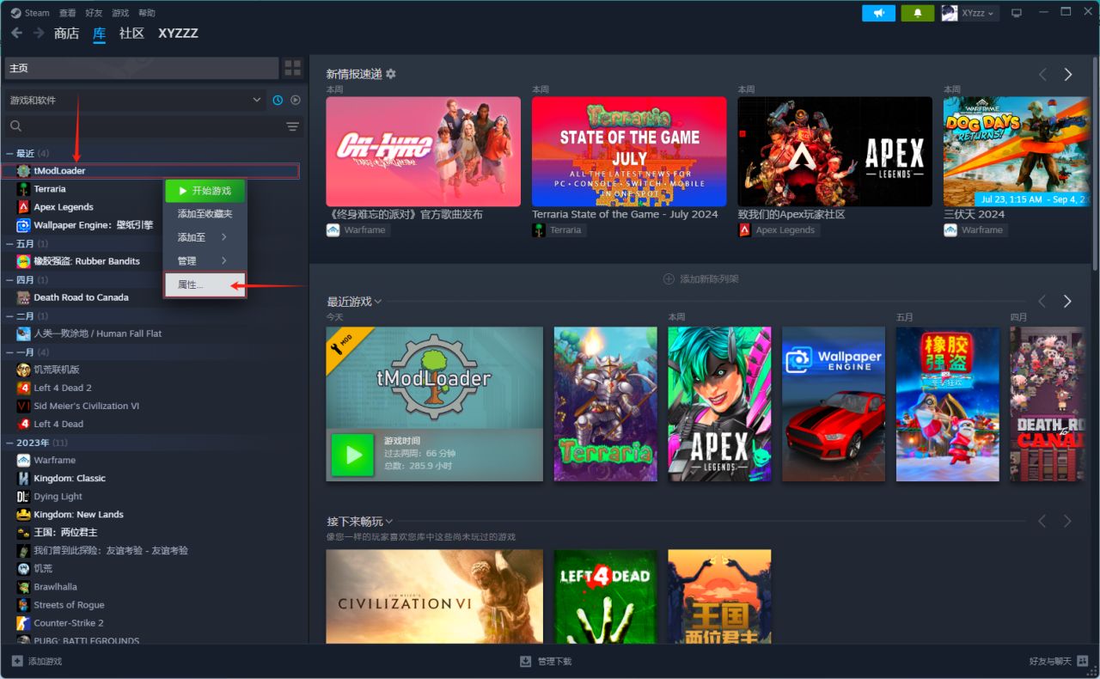Click Add a Game at bottom
The height and width of the screenshot is (679, 1100).
(37, 661)
